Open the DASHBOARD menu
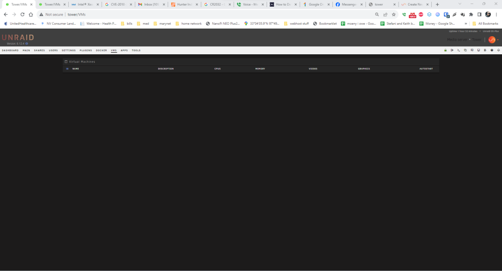The height and width of the screenshot is (271, 502). [10, 50]
